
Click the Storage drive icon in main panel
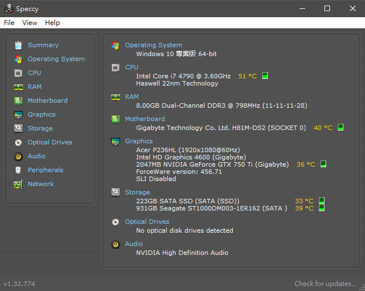click(x=116, y=192)
